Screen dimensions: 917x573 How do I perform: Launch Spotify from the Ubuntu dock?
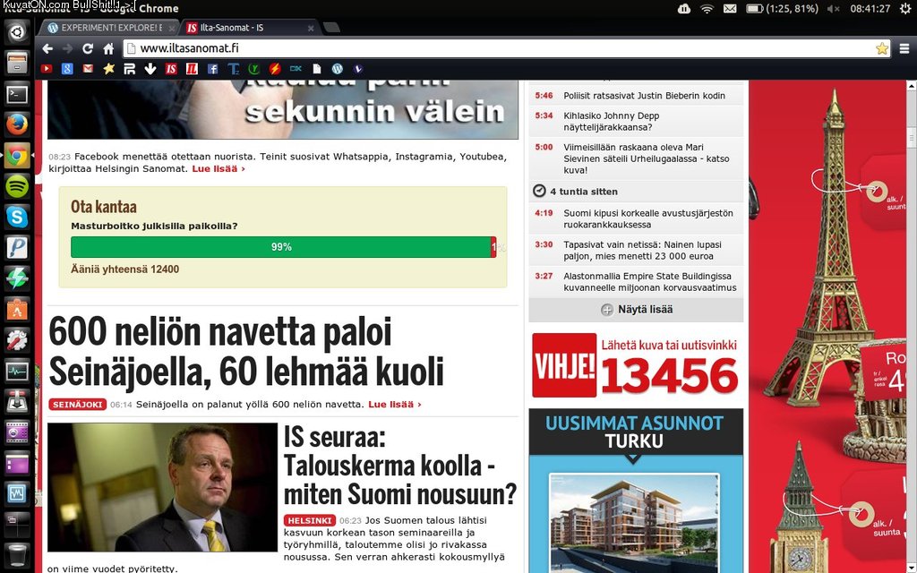[x=17, y=186]
